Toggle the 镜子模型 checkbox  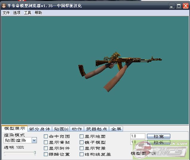(82, 142)
